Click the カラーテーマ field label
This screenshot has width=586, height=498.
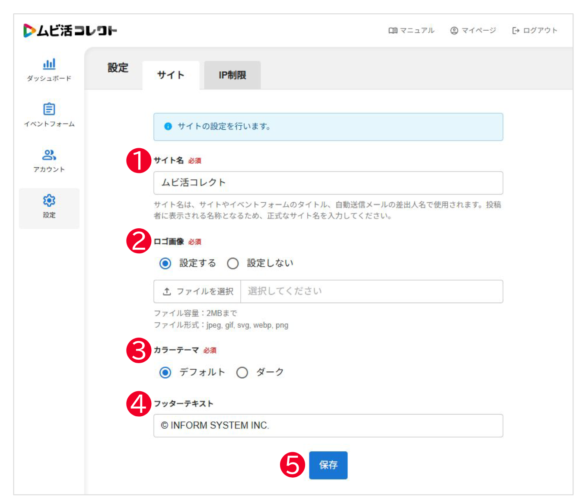click(x=176, y=350)
